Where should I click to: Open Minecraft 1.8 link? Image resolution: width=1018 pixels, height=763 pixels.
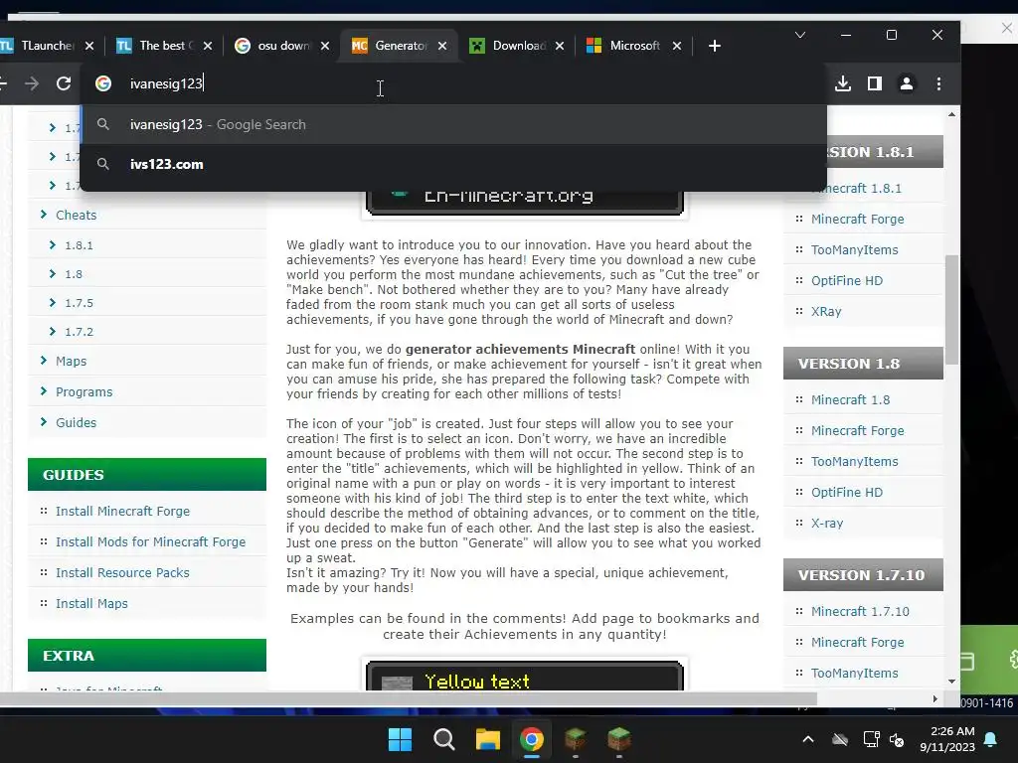[x=851, y=399]
